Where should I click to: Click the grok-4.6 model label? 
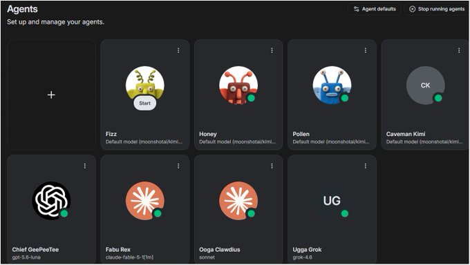click(x=303, y=257)
